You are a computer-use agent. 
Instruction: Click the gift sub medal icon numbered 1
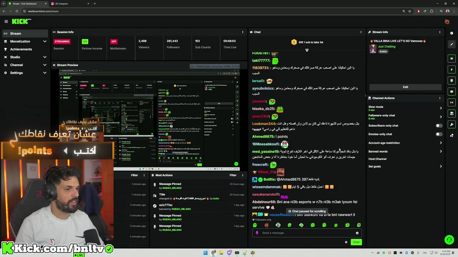pyautogui.click(x=294, y=42)
